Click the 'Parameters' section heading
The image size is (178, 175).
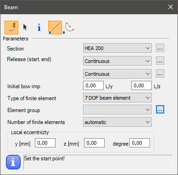[x=16, y=39]
